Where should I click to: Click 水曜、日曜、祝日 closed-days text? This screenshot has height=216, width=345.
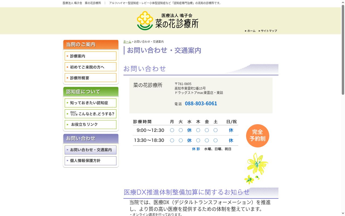[218, 149]
